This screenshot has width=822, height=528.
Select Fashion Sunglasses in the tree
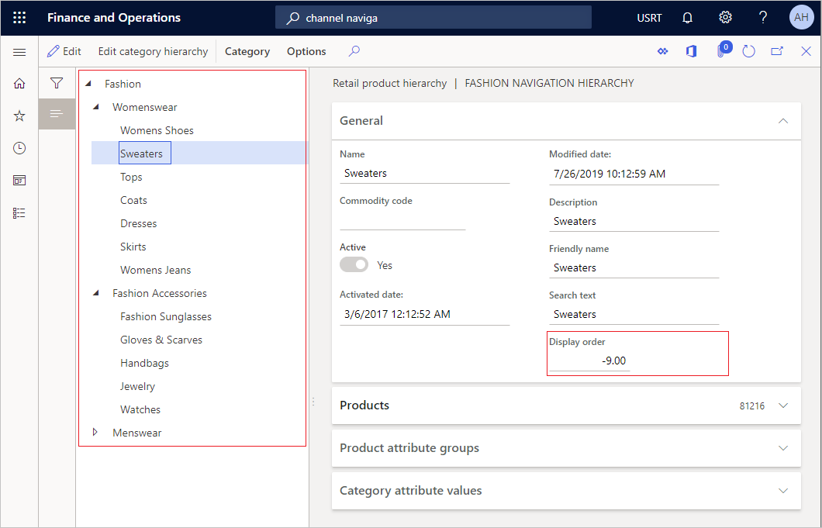click(x=166, y=316)
